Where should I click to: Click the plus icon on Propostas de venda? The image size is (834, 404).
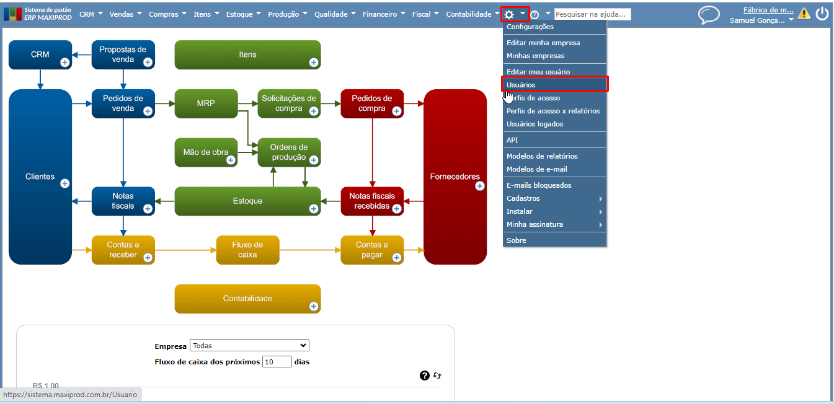point(148,62)
